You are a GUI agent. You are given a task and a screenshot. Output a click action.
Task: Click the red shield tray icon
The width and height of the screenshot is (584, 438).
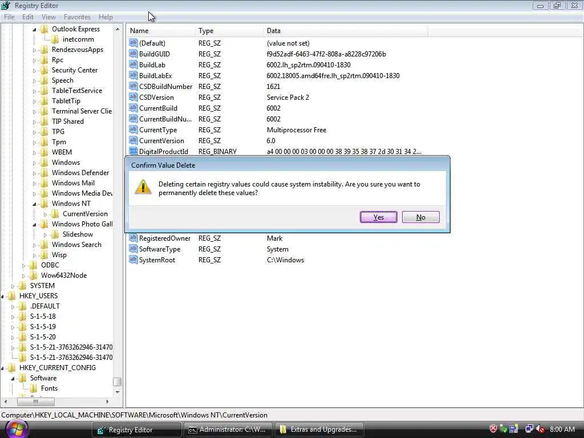click(493, 429)
